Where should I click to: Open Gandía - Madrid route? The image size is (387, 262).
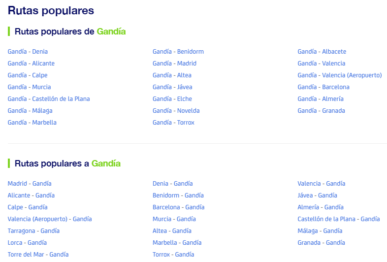coord(174,64)
